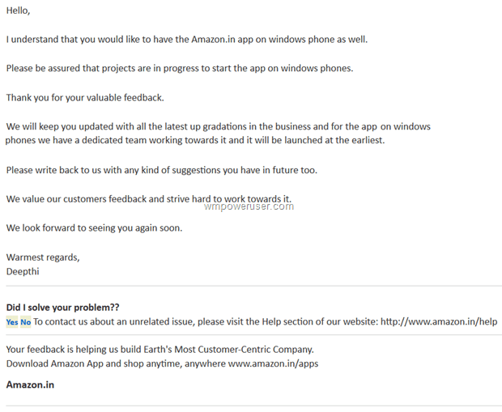Click the "Please write back to us" sentence
Screen dimensions: 502x412
162,170
